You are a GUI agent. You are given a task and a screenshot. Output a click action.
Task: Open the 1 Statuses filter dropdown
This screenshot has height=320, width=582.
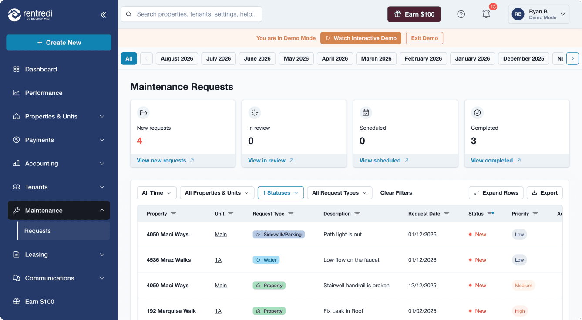(x=281, y=193)
